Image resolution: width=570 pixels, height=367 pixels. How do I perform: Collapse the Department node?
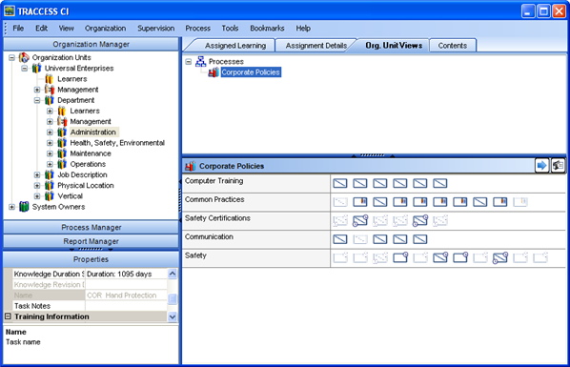(x=37, y=100)
